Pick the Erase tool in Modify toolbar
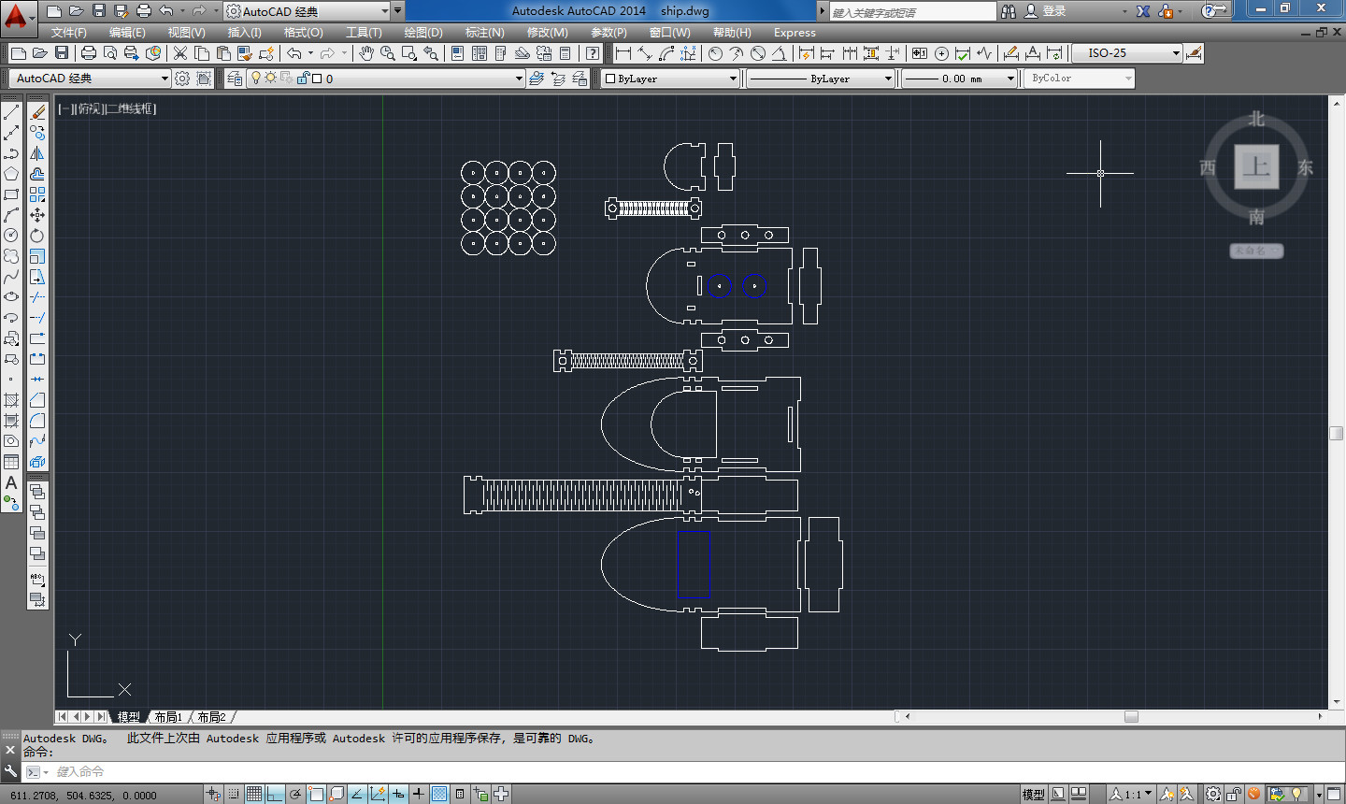1346x804 pixels. point(37,112)
